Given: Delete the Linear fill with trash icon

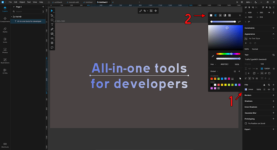Looking at the screenshot, I should click(x=273, y=89).
